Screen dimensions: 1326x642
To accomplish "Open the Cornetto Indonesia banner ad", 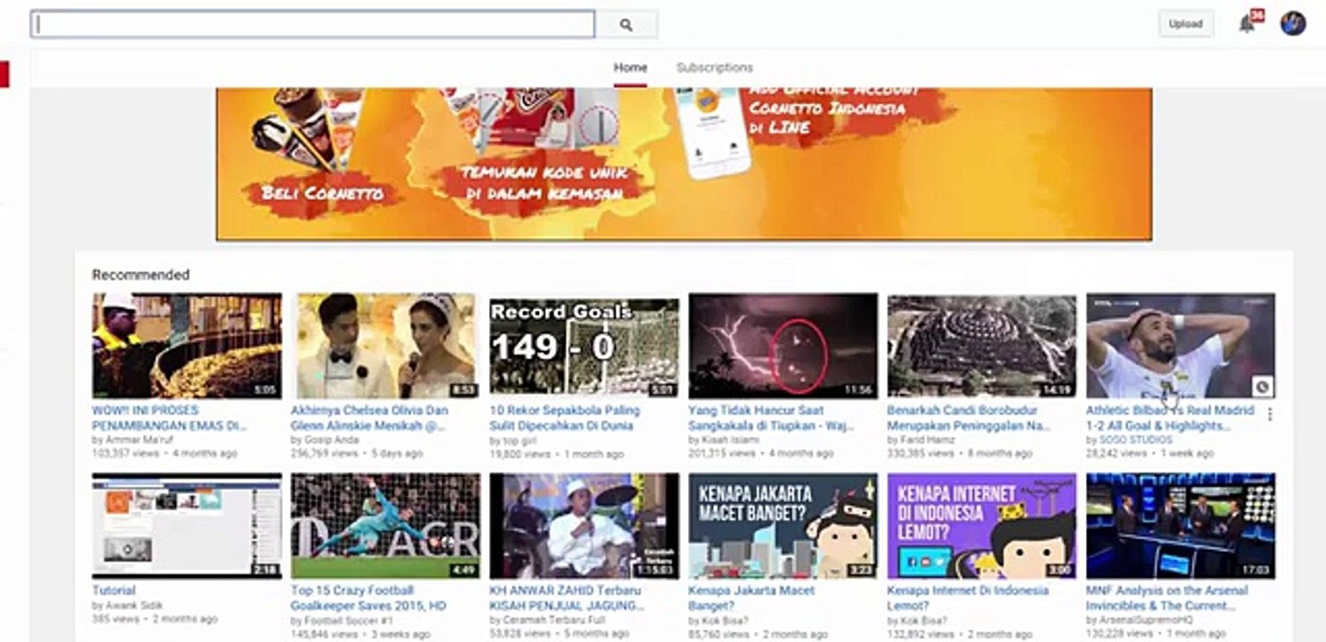I will (x=684, y=164).
